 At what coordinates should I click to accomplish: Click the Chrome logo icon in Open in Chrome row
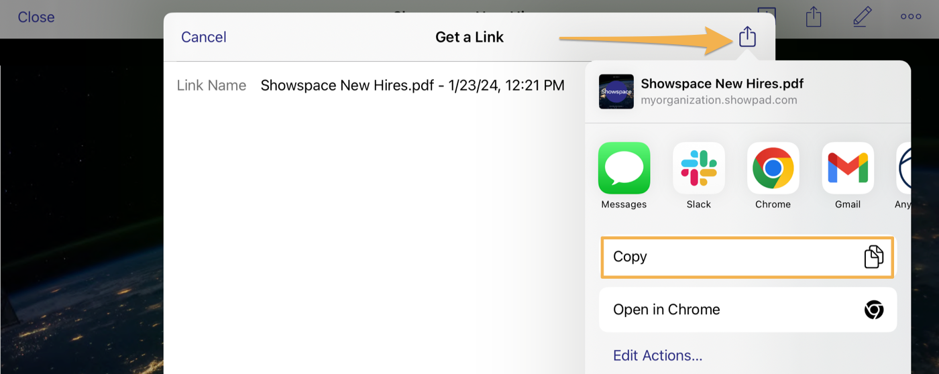[x=874, y=310]
